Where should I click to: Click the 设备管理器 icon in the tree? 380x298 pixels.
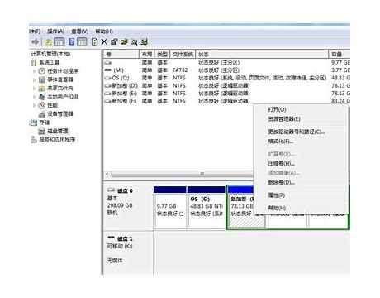tap(41, 114)
